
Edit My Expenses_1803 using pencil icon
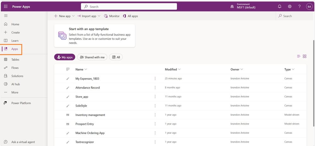(67, 79)
